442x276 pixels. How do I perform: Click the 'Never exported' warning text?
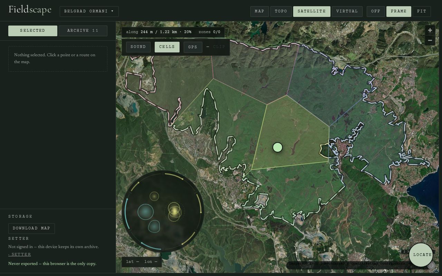(x=52, y=264)
